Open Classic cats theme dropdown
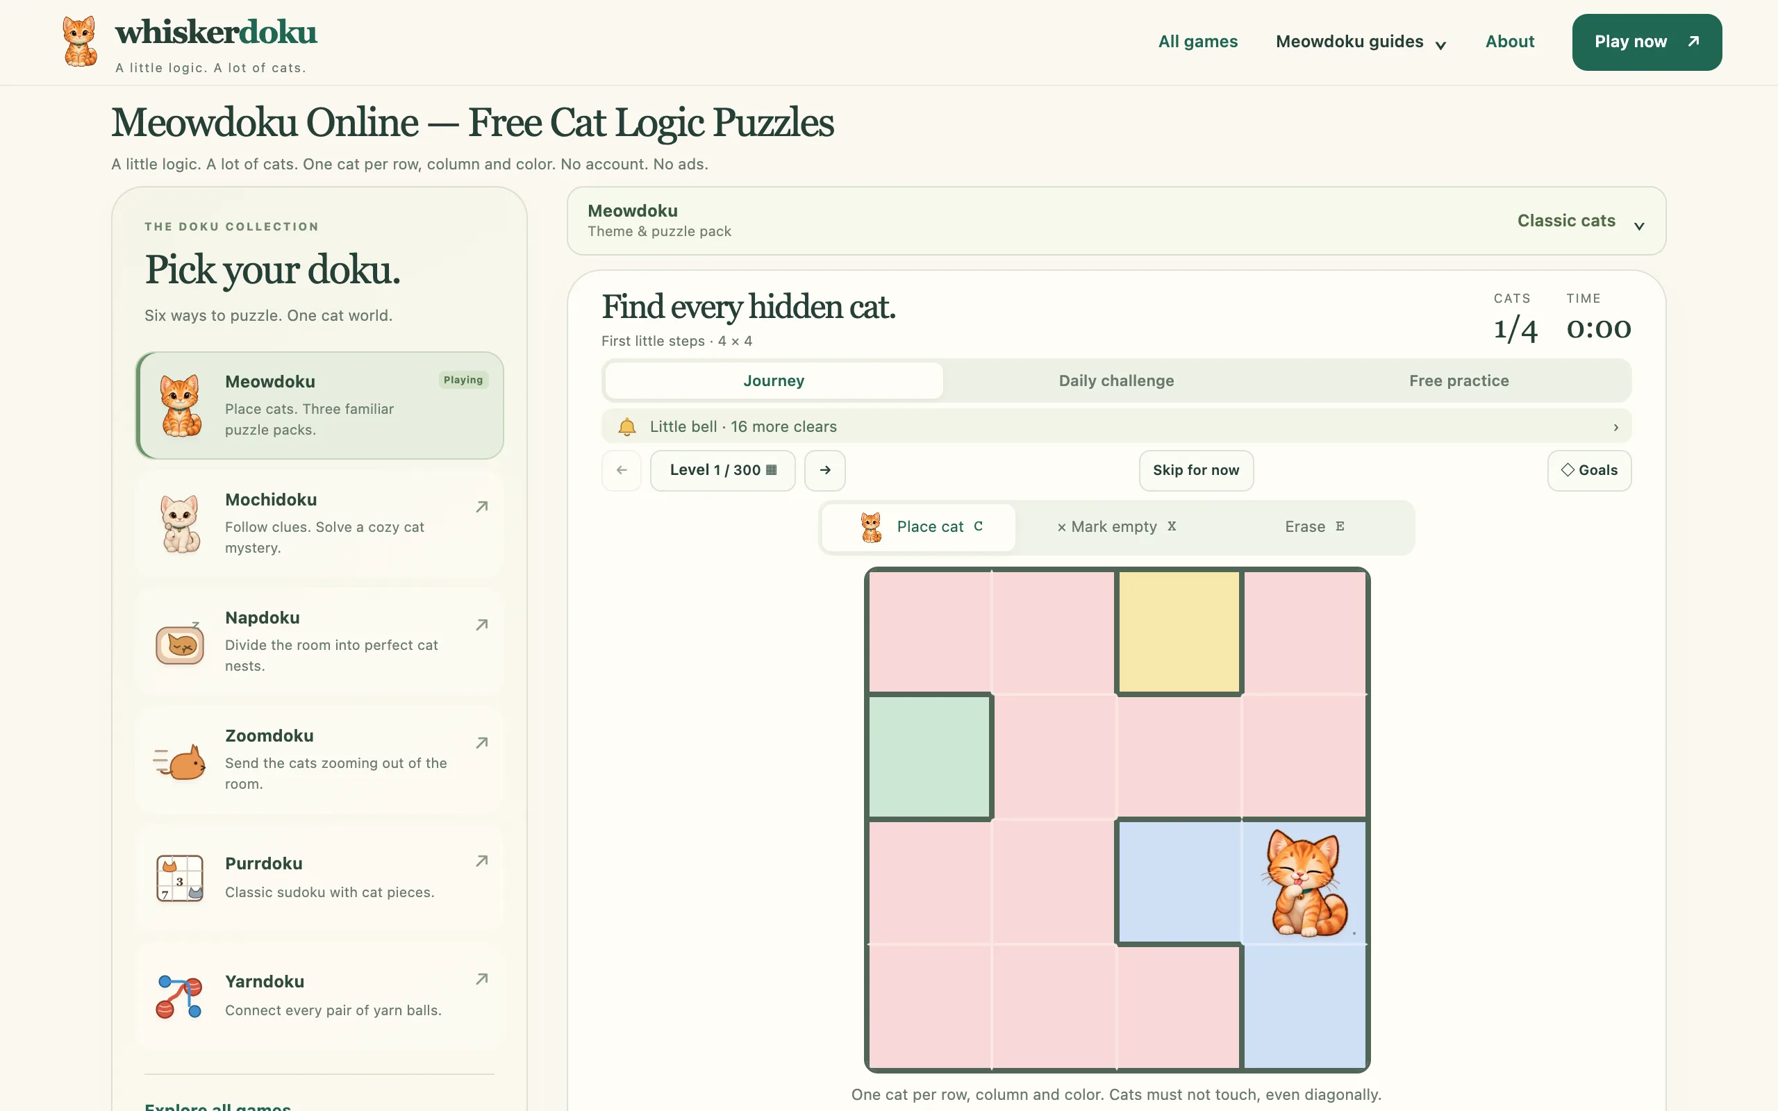 (x=1580, y=222)
